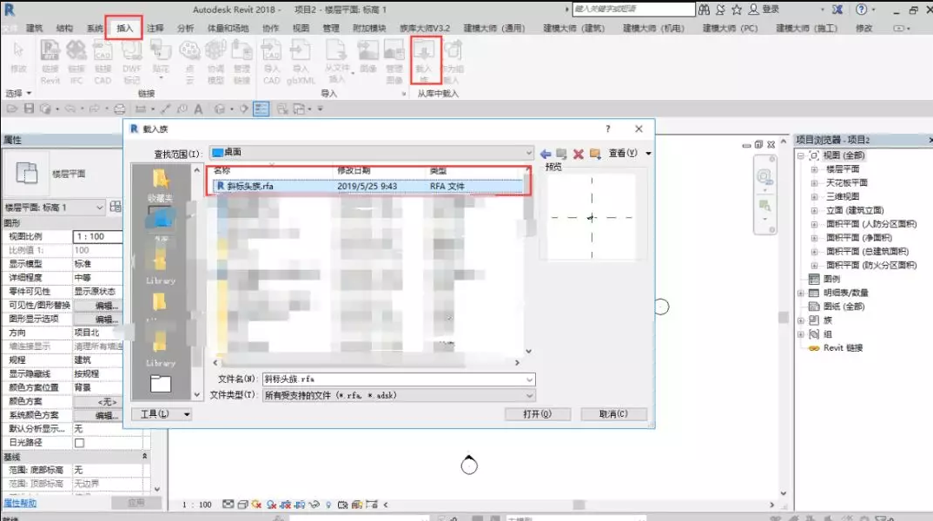Expand the 族 (Families) tree node
The height and width of the screenshot is (521, 933).
[802, 320]
